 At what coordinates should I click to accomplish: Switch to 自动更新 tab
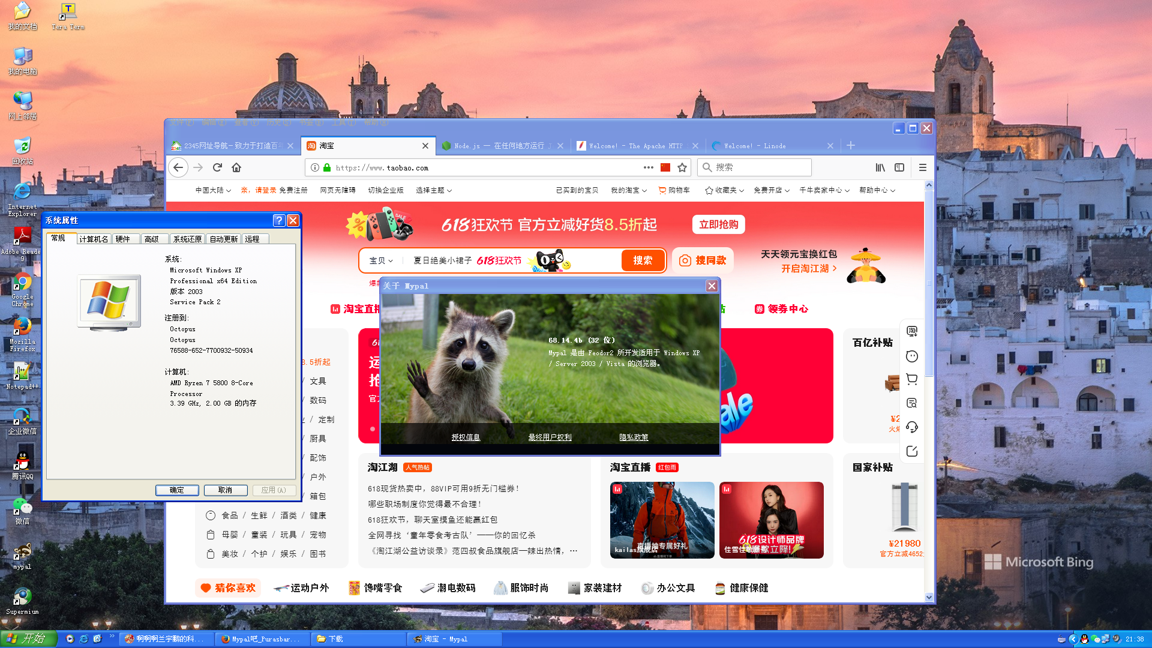coord(224,239)
